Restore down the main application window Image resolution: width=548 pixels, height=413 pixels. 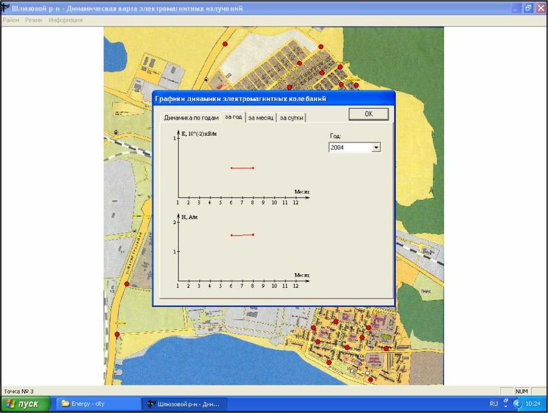point(528,8)
